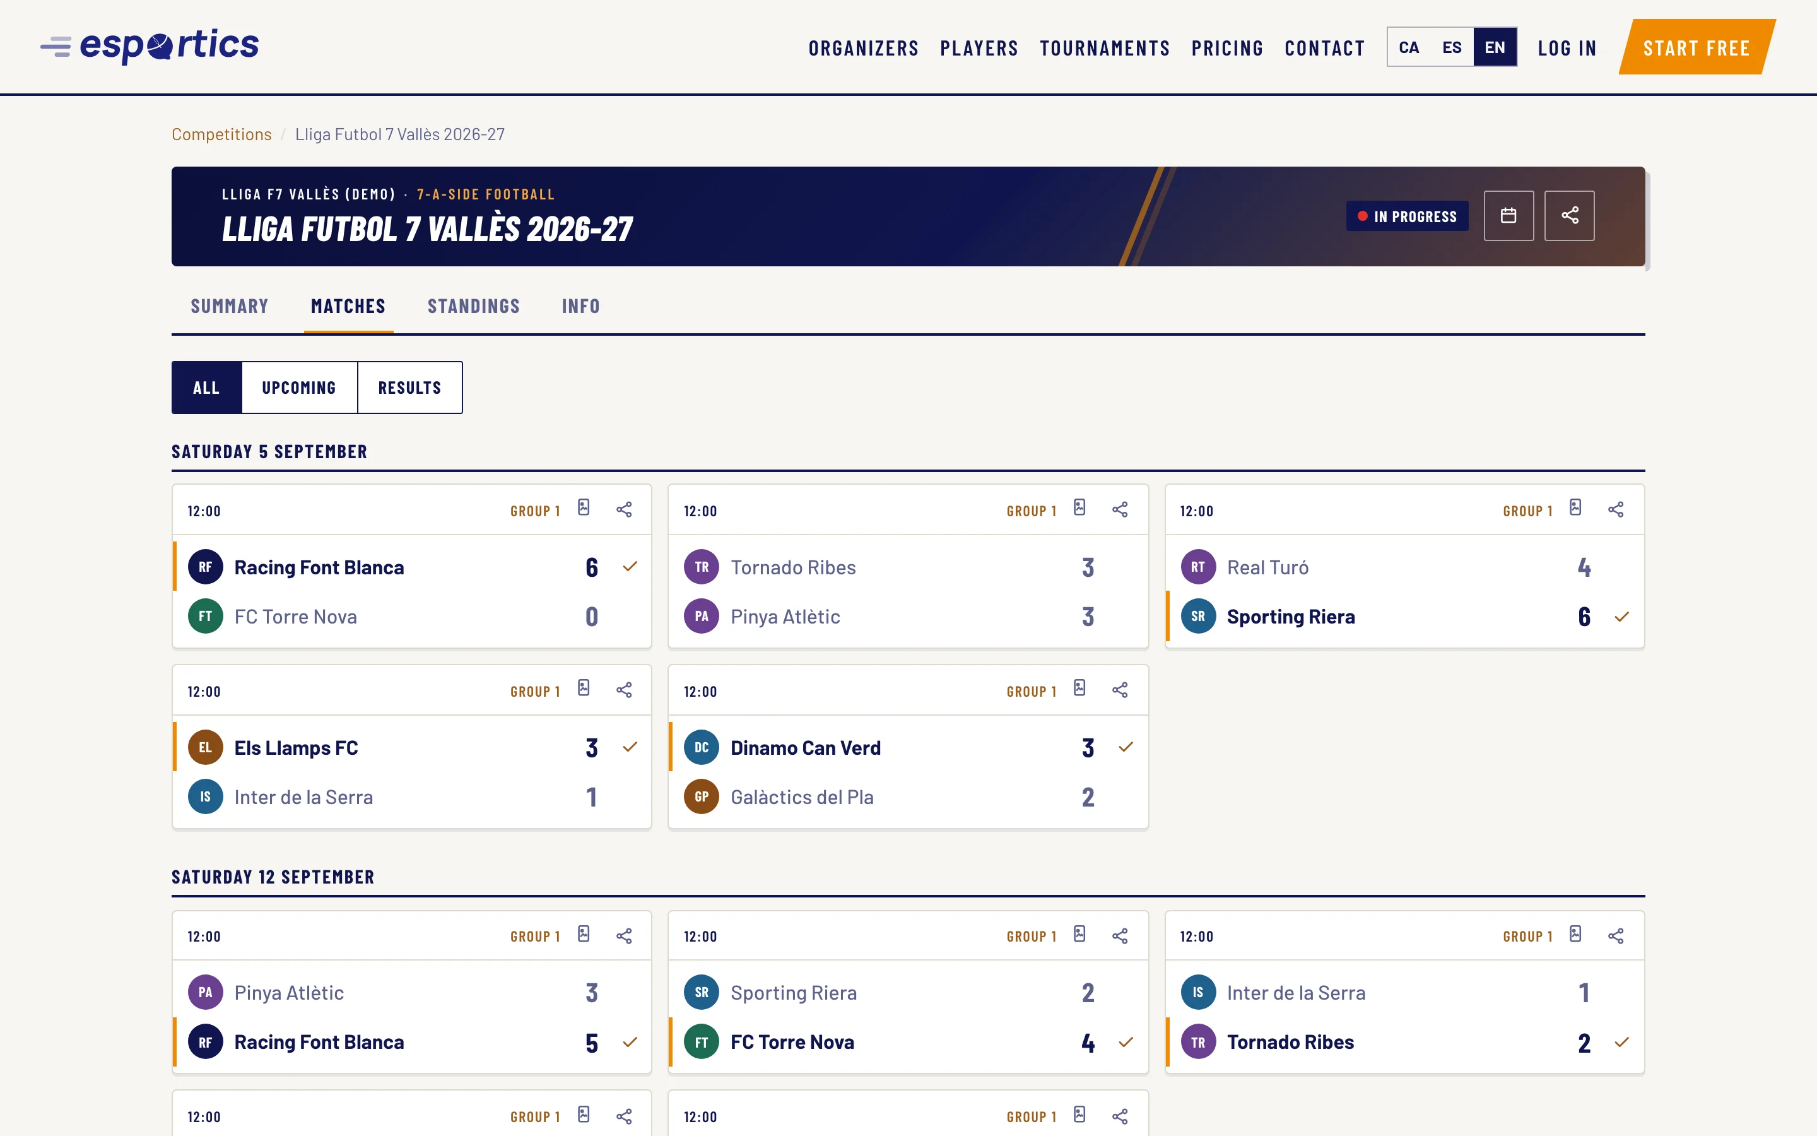1817x1136 pixels.
Task: Open match sheet icon for Sporting Riera vs FC Torre Nova
Action: [x=1079, y=934]
